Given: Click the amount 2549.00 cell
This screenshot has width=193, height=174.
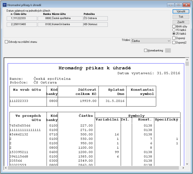Looking at the screenshot, I should 86,161.
